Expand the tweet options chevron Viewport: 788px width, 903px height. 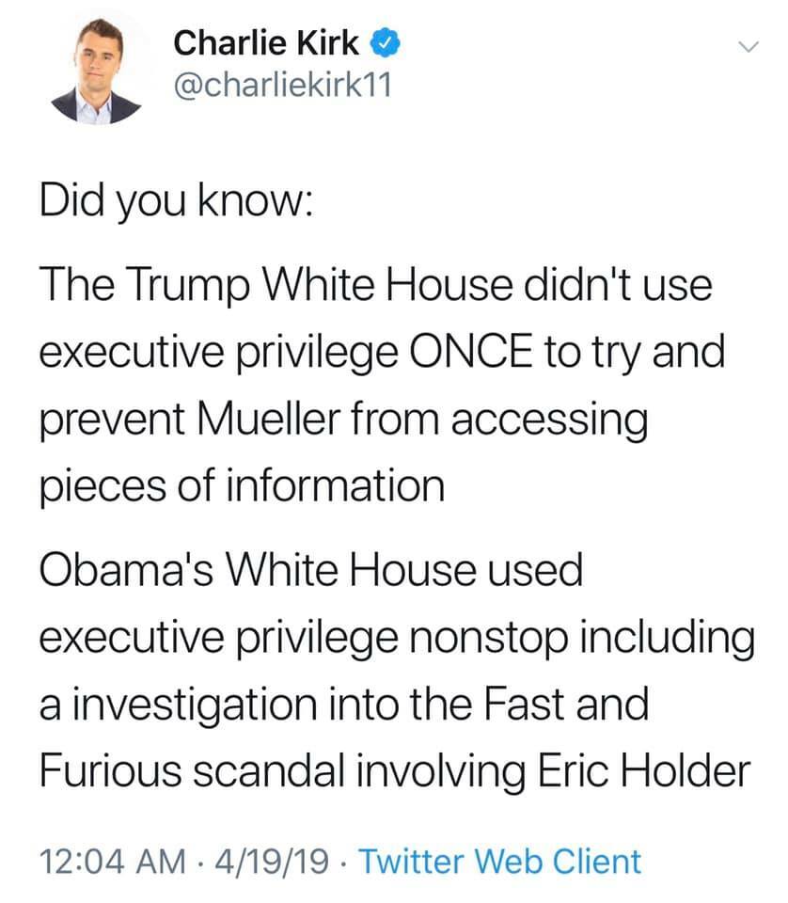(749, 46)
